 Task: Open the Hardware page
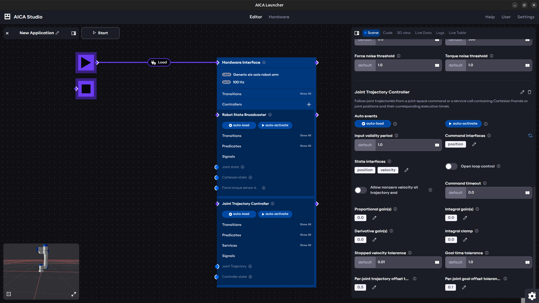tap(279, 17)
